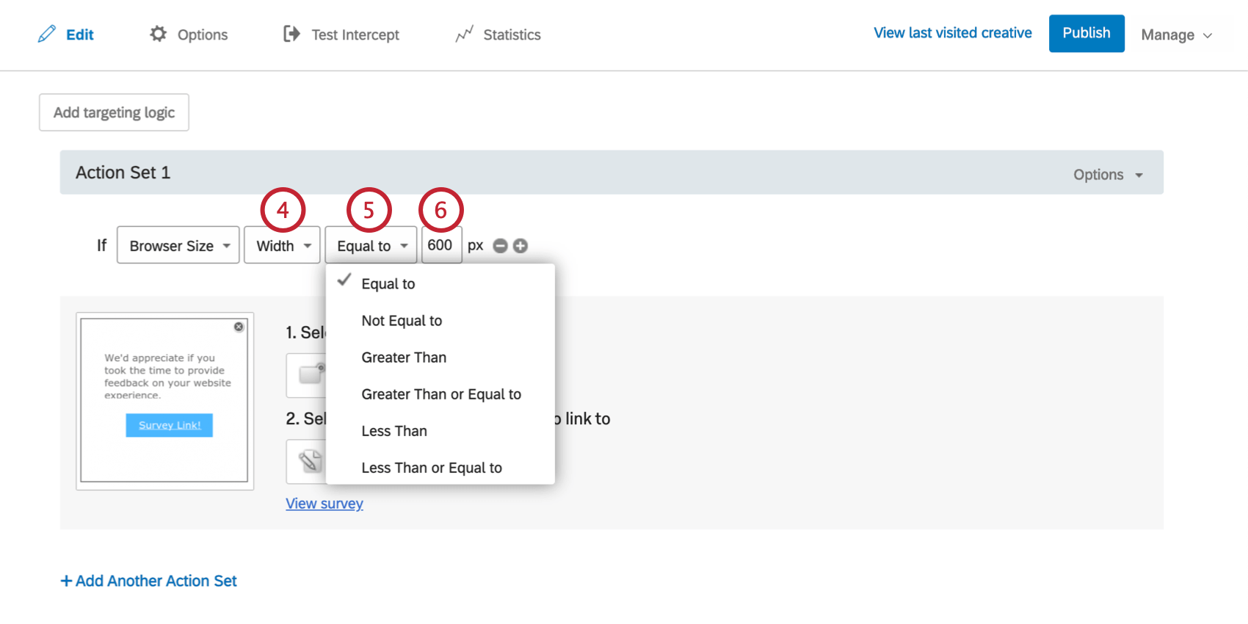Image resolution: width=1248 pixels, height=624 pixels.
Task: Open the Width dropdown
Action: [283, 245]
